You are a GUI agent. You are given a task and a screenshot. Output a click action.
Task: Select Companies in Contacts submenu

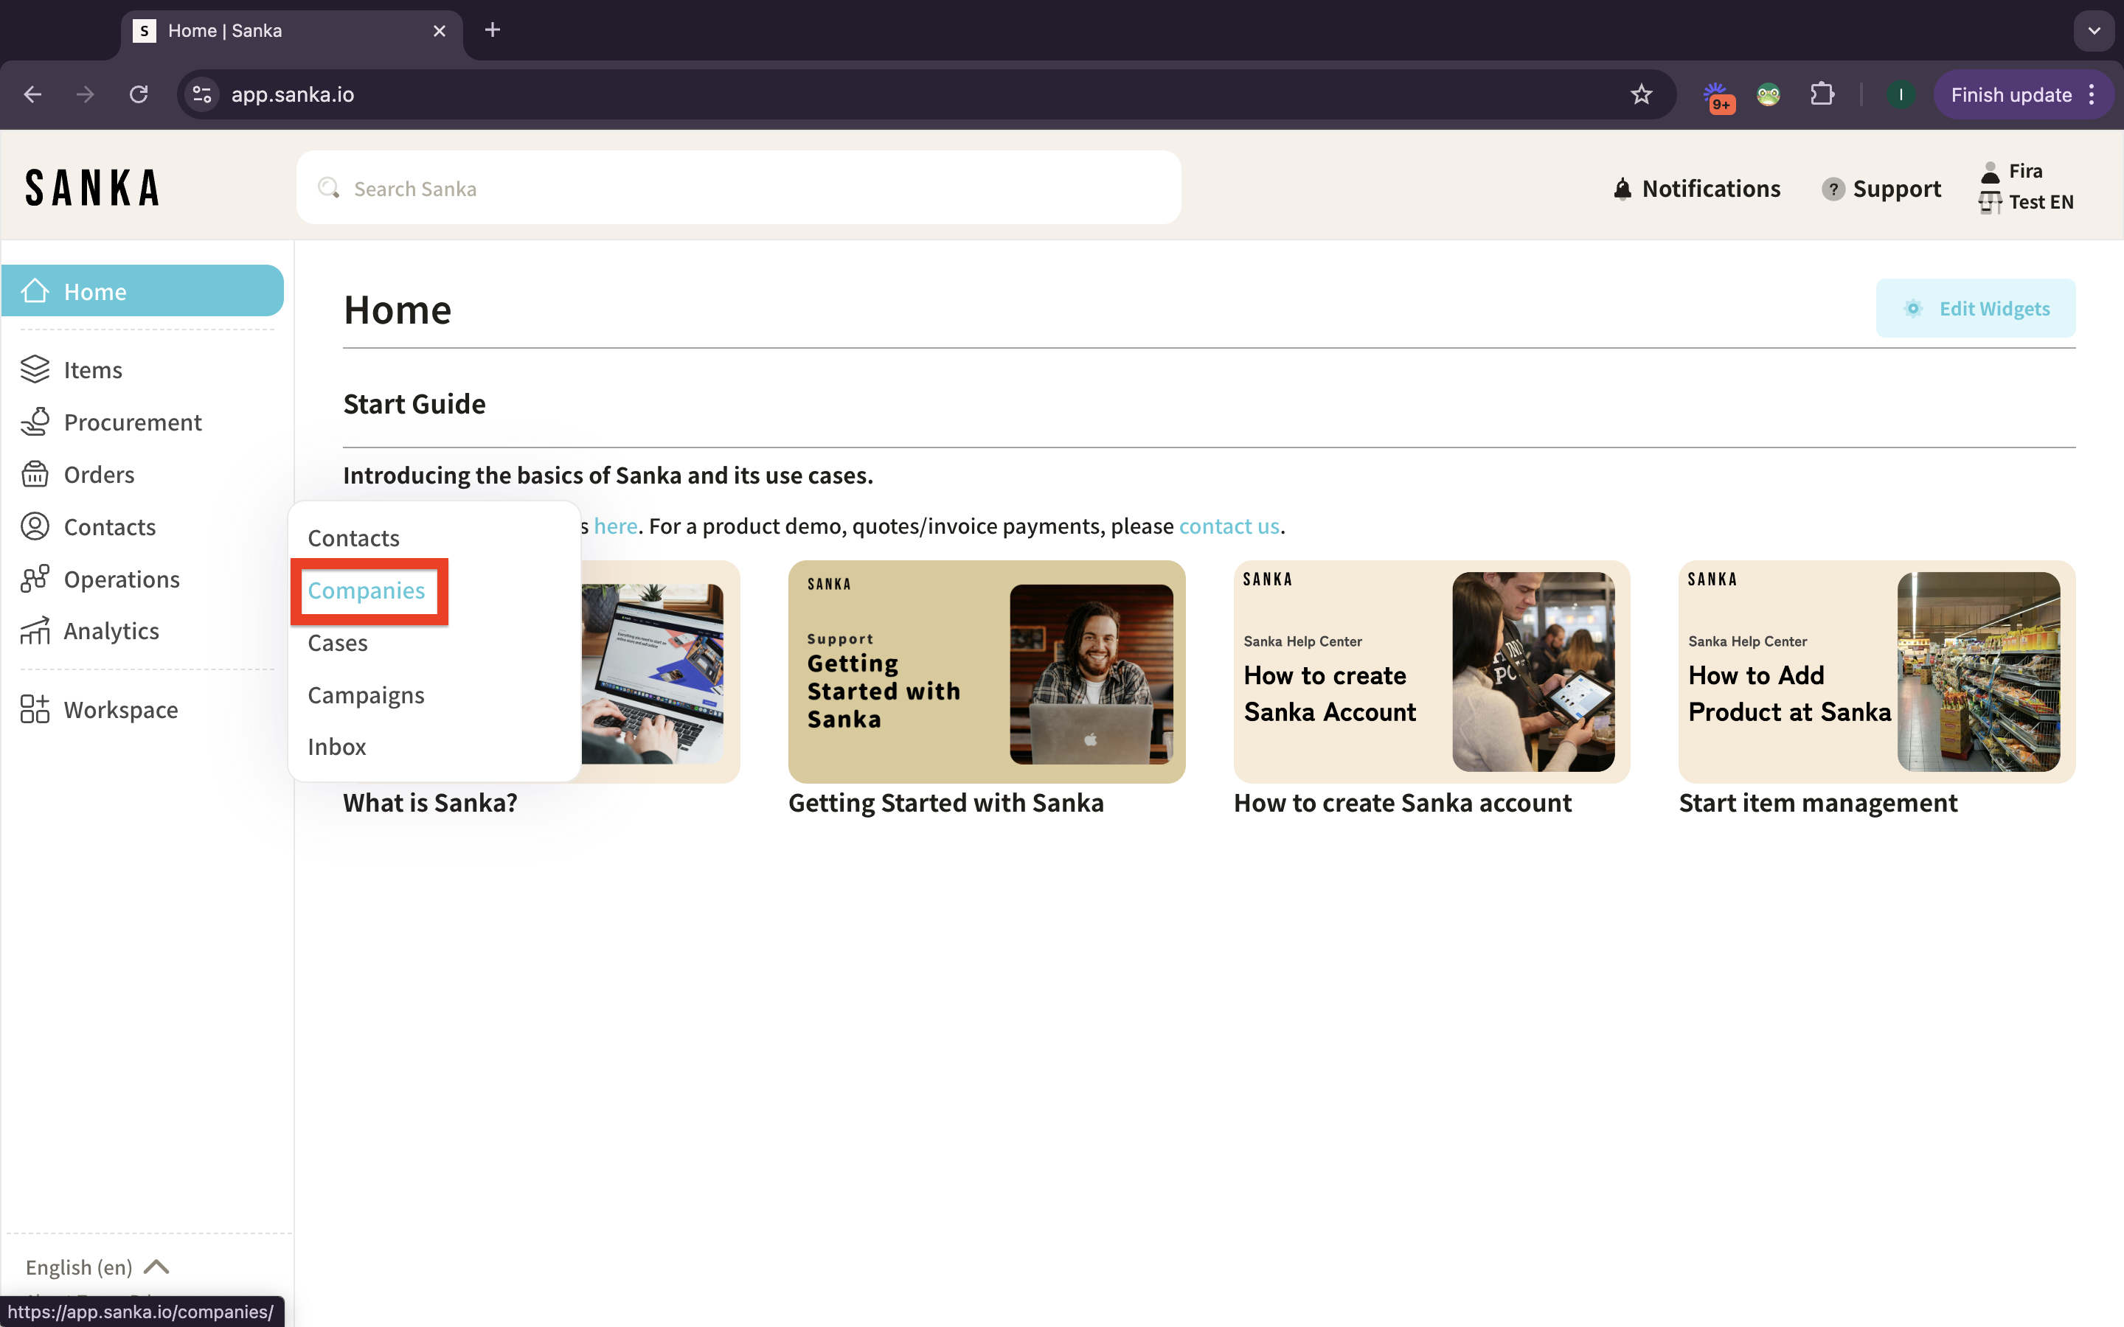366,591
